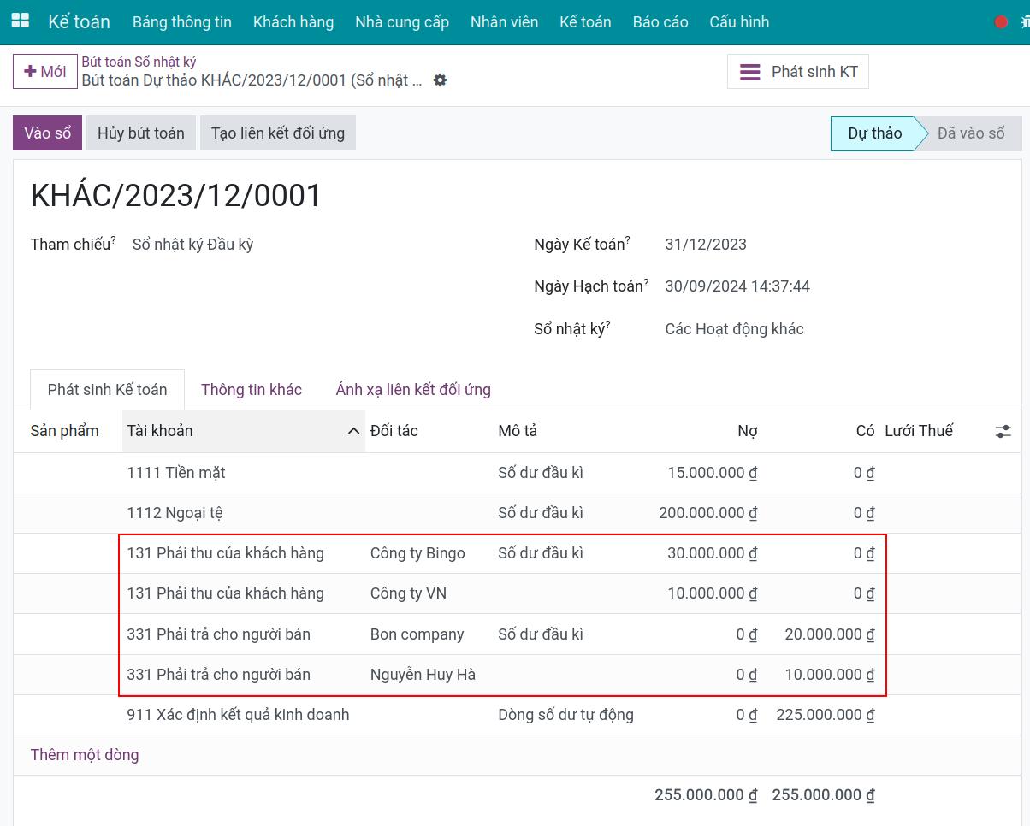
Task: Sort by the Đối tác column header
Action: coord(394,431)
